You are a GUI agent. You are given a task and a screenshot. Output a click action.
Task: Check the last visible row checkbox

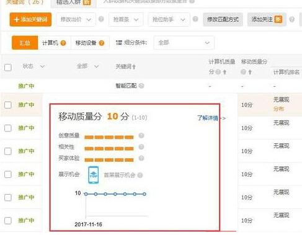[x=8, y=220]
